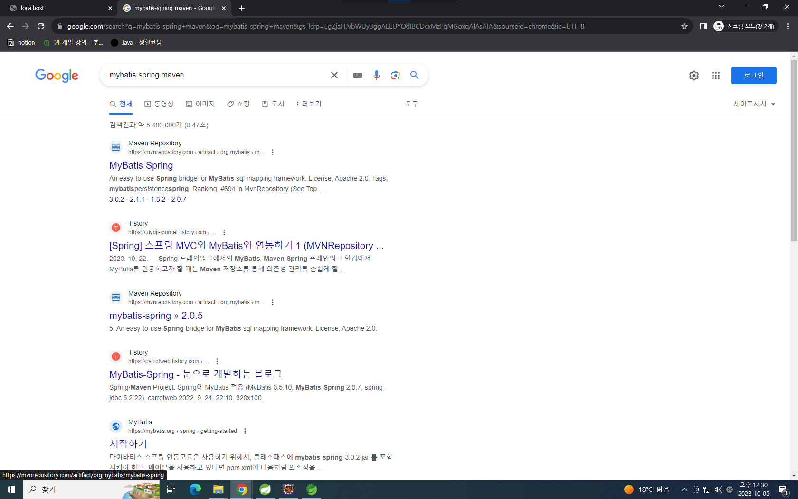The width and height of the screenshot is (798, 499).
Task: Click the browser address bar URL
Action: [x=325, y=26]
